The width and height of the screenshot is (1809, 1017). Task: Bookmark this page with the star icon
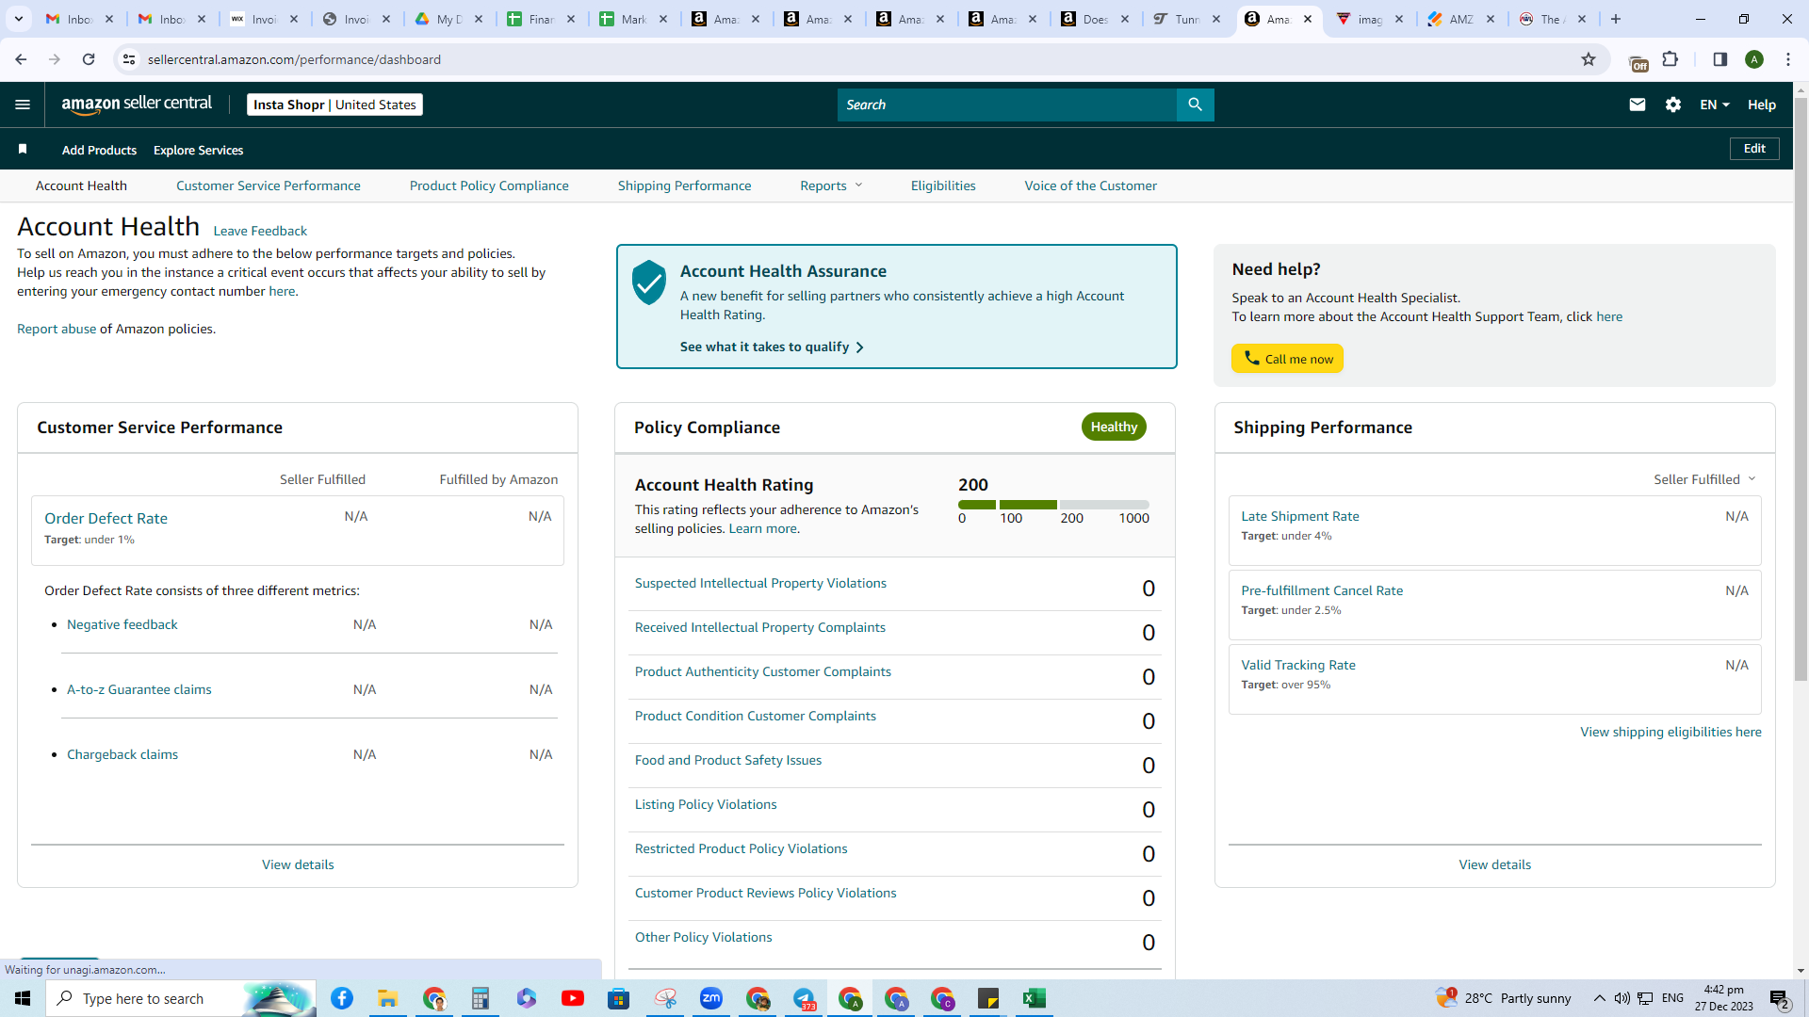pyautogui.click(x=1589, y=59)
